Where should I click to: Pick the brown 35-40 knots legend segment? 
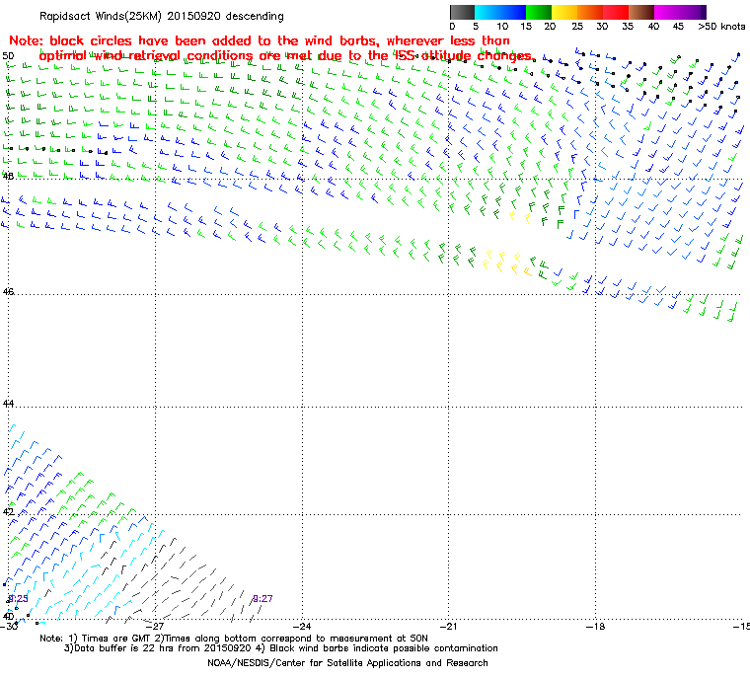pos(641,12)
